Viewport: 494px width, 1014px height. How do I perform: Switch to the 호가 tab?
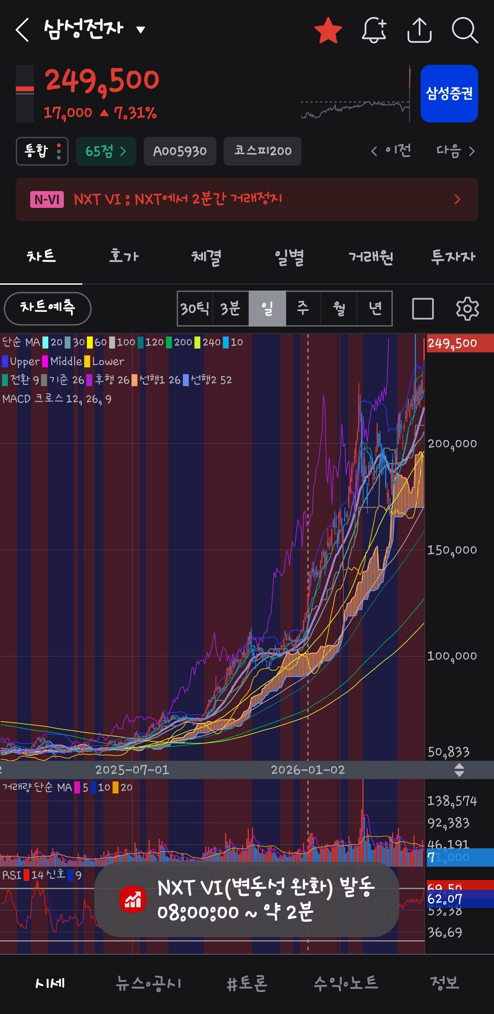(123, 257)
